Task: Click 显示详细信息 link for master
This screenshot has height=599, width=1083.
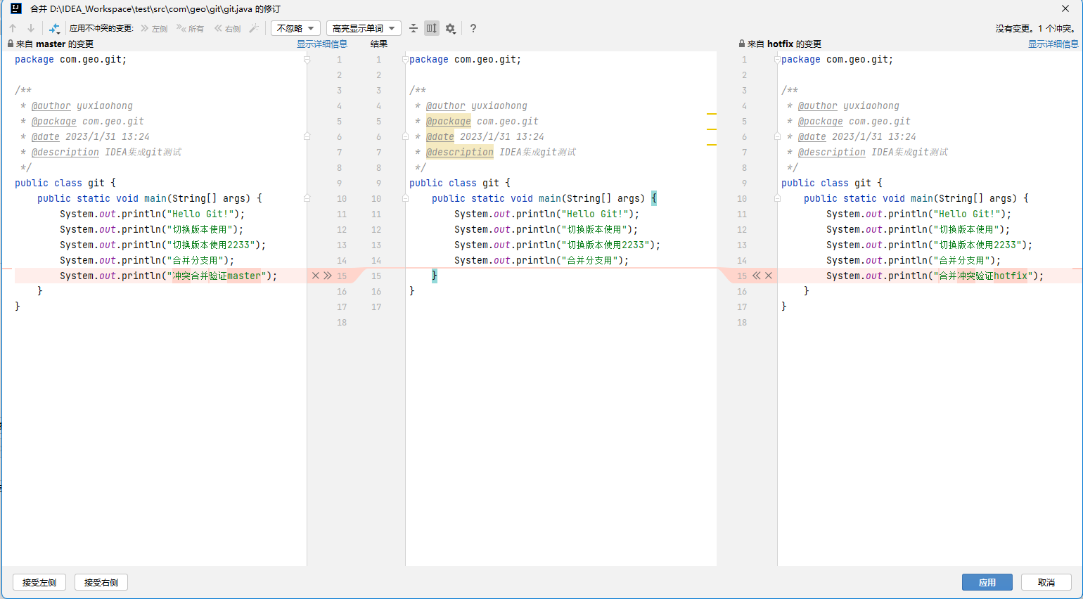Action: tap(322, 44)
